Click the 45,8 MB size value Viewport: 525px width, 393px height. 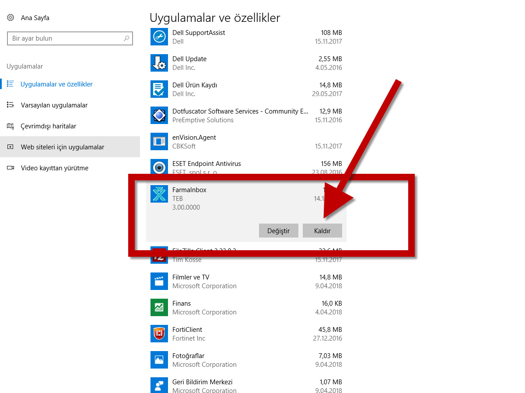330,330
